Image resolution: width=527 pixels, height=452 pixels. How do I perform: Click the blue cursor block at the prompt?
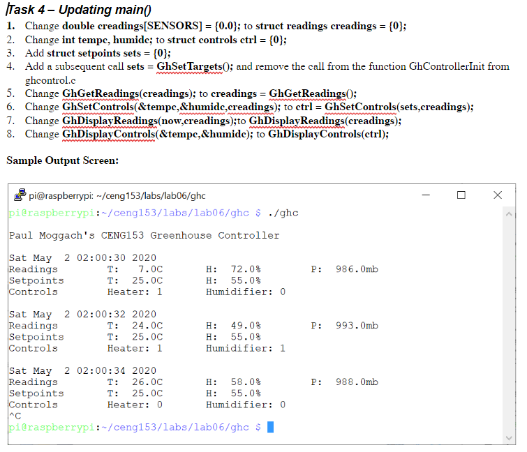coord(270,427)
